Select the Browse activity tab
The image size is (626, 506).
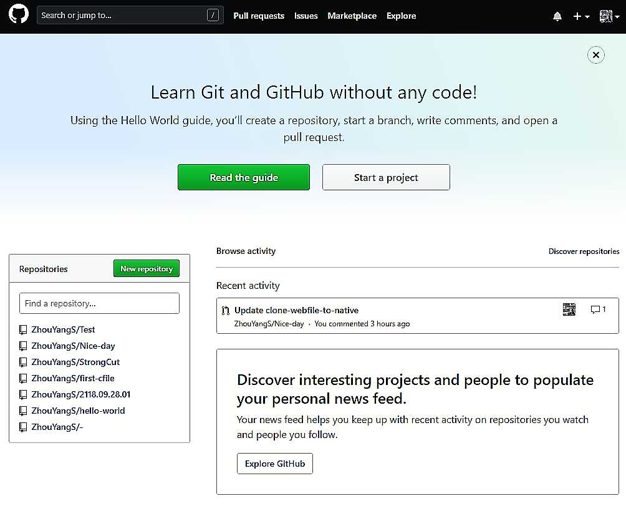pyautogui.click(x=246, y=251)
